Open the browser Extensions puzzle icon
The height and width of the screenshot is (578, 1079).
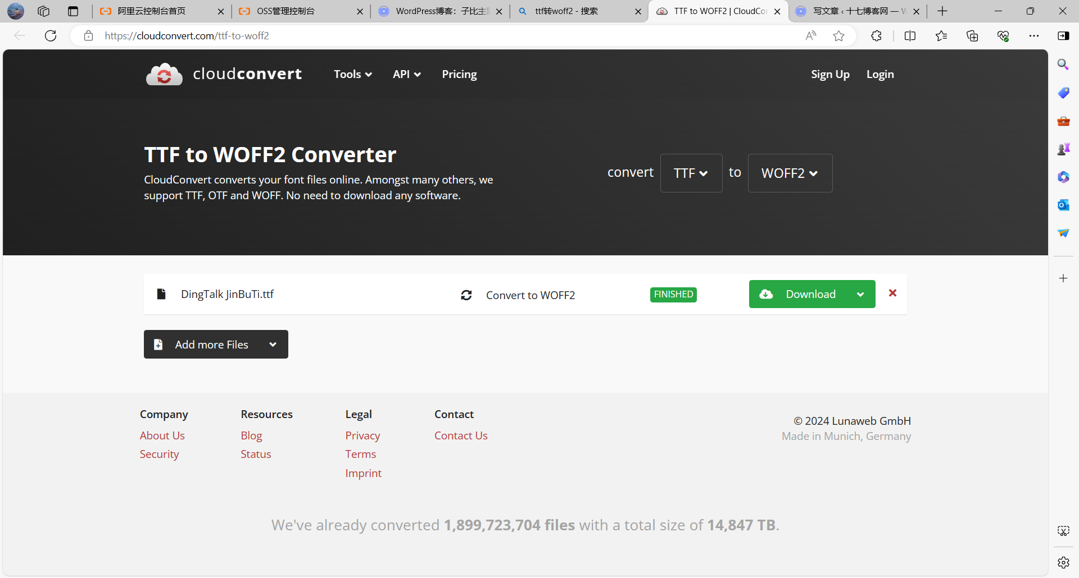[x=876, y=36]
